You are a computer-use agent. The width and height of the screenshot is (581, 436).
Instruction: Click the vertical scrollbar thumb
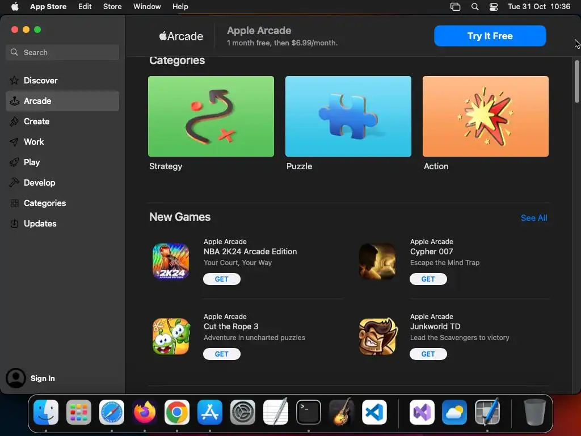click(576, 81)
